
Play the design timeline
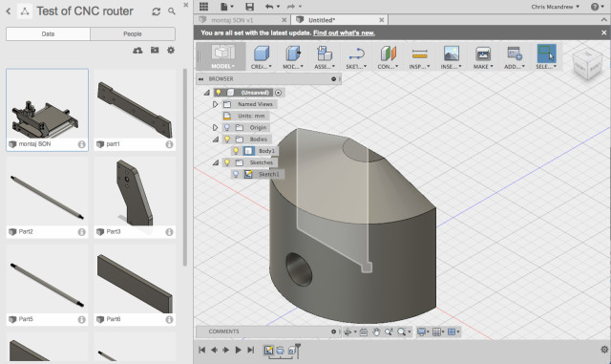click(238, 350)
